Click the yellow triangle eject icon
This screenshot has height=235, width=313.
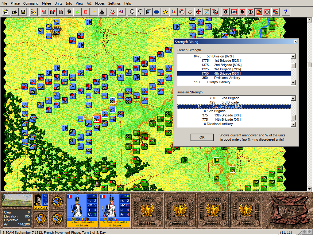[94, 12]
